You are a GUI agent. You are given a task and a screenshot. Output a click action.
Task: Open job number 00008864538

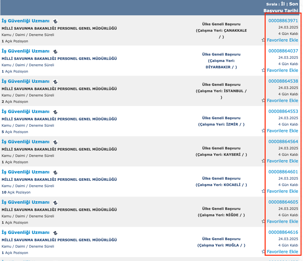point(283,81)
